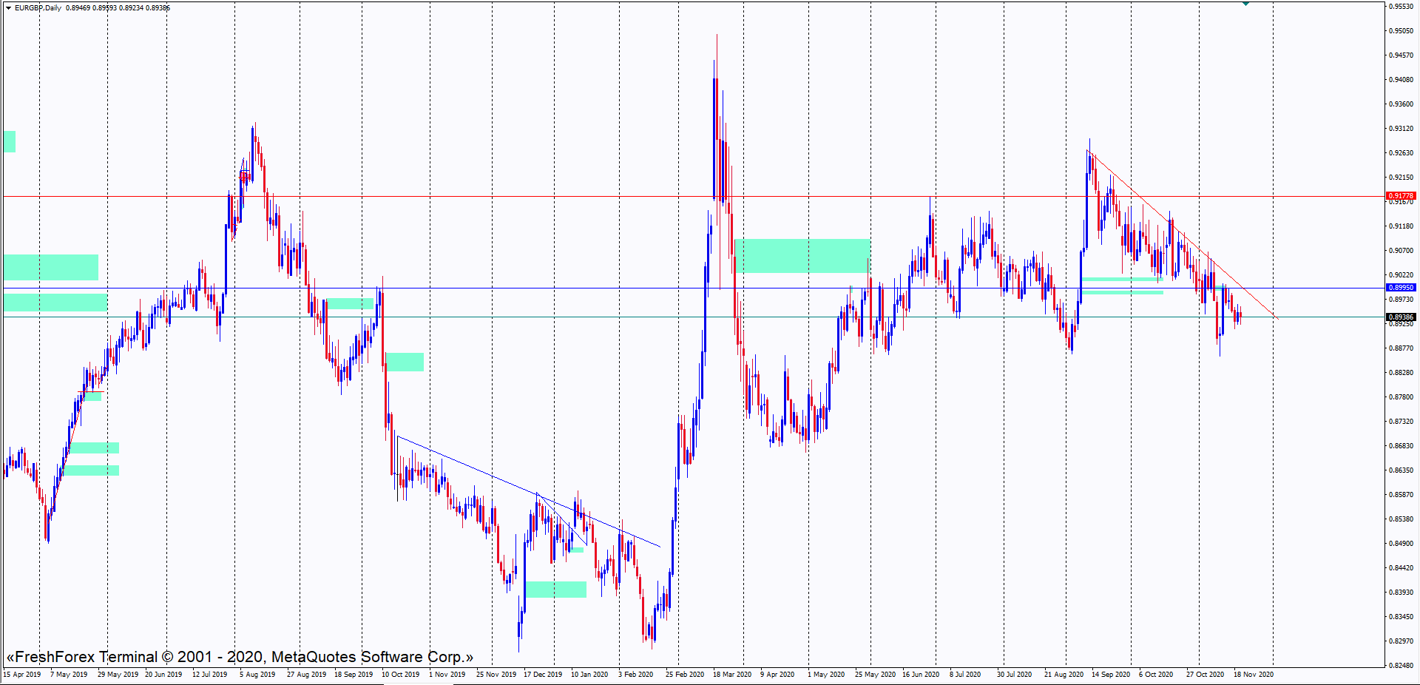Click the 0.82480 price on the scale
1420x685 pixels.
point(1401,666)
